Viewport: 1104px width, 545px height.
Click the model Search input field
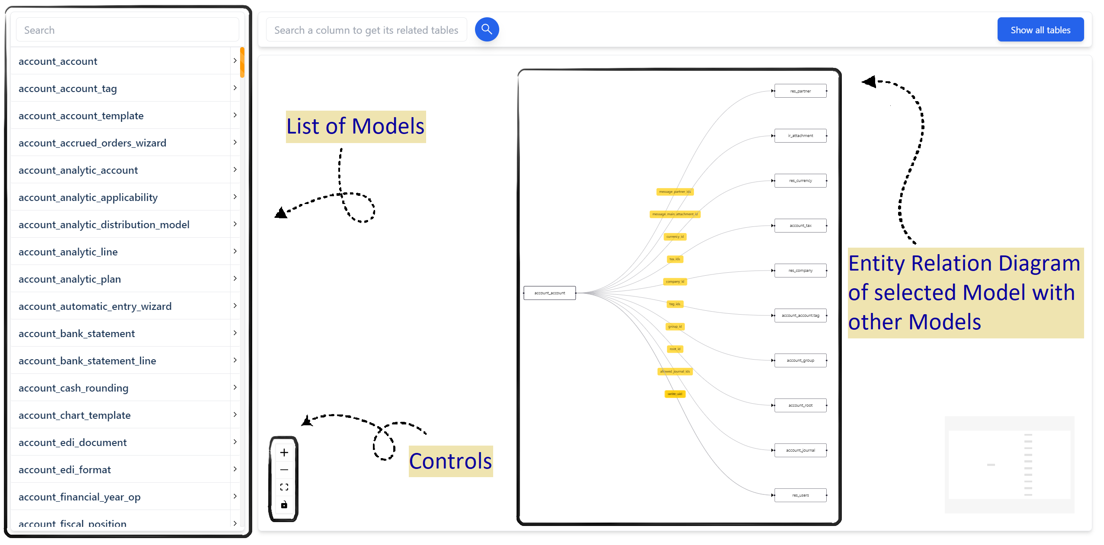127,29
